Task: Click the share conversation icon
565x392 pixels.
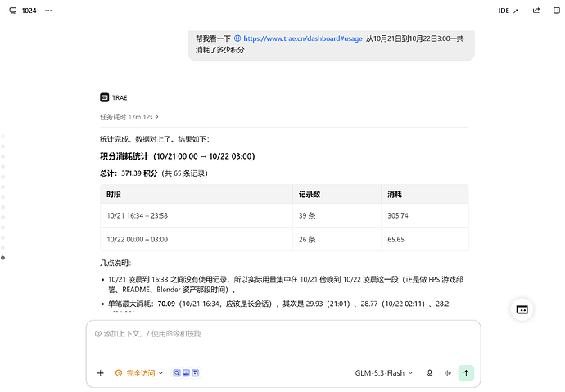Action: point(536,11)
